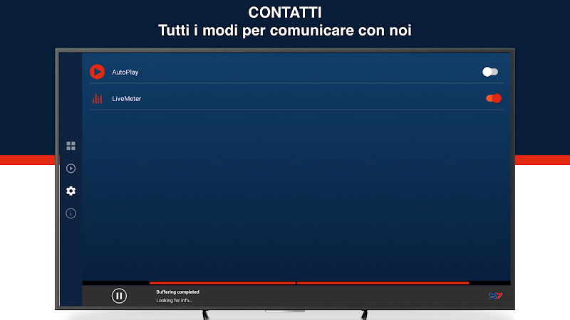Open the info icon in sidebar
Viewport: 570px width, 320px height.
click(x=71, y=213)
